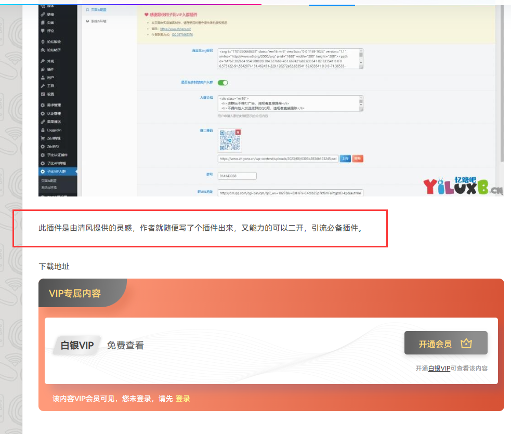Open Users (用户) via its sidebar icon
The image size is (511, 434).
pos(43,77)
